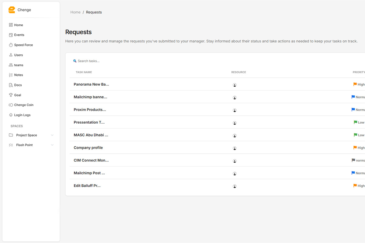The height and width of the screenshot is (243, 365).
Task: Click resource avatar for Mailchimp Post row
Action: (235, 174)
